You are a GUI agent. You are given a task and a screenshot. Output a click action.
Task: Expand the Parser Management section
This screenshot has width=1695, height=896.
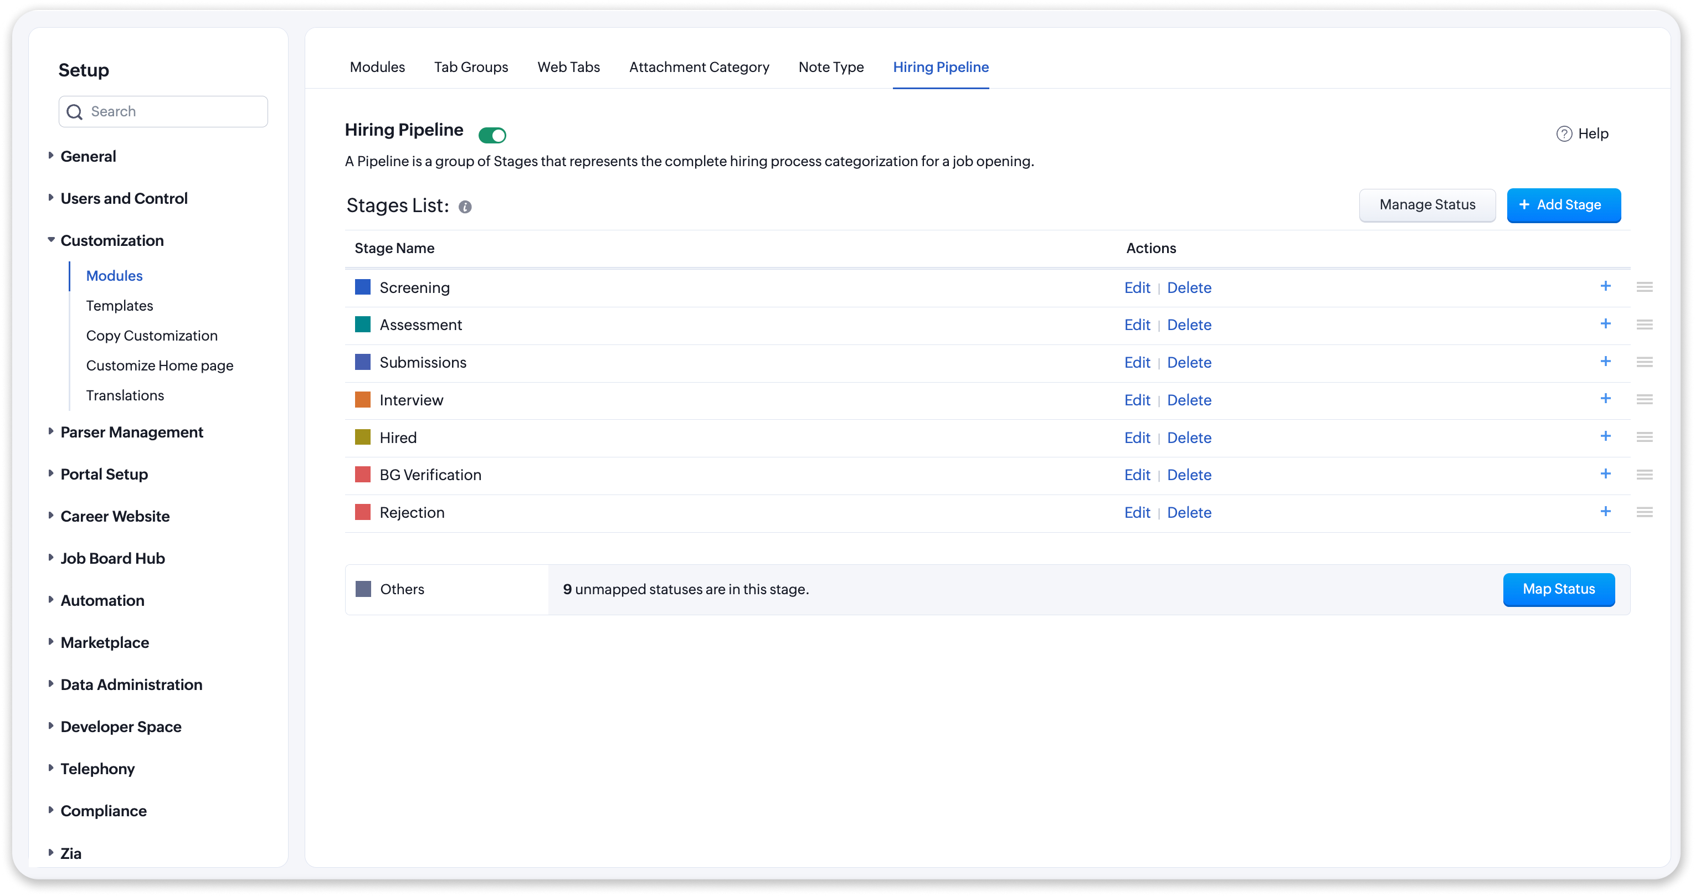click(x=50, y=431)
